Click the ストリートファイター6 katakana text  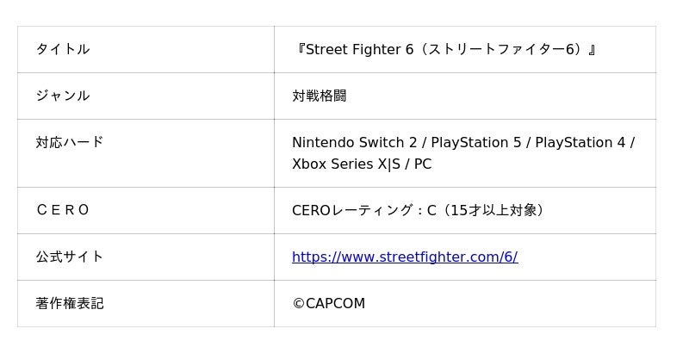coord(506,49)
